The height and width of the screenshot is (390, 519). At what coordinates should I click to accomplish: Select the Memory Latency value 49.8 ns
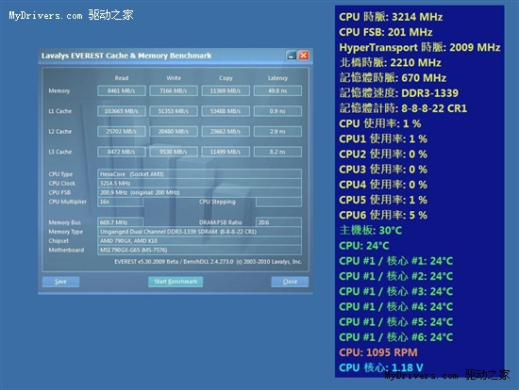click(277, 90)
